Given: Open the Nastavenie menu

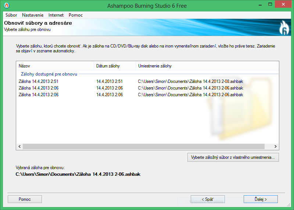Looking at the screenshot, I should (x=33, y=15).
